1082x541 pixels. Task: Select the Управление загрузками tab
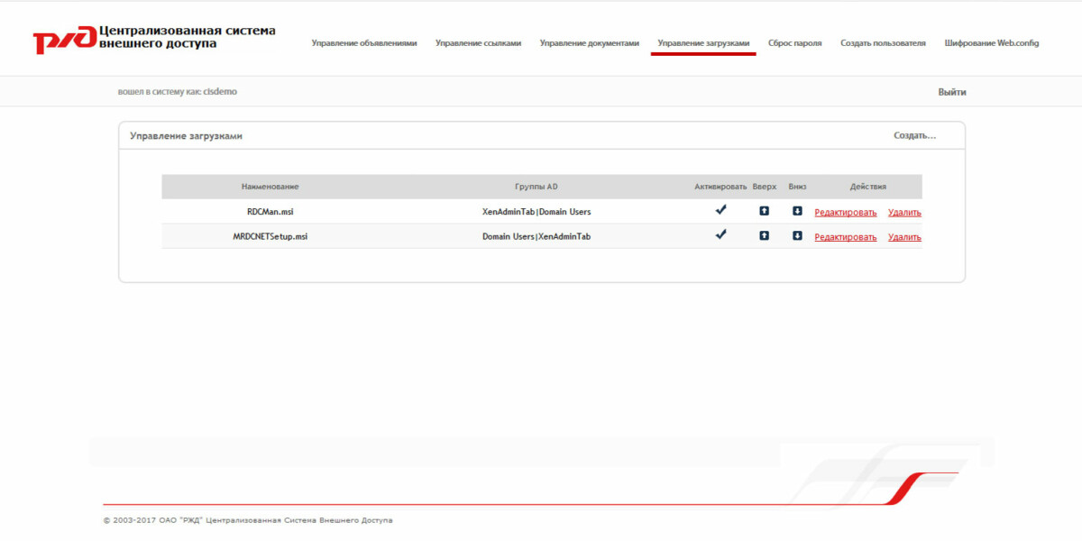(703, 42)
